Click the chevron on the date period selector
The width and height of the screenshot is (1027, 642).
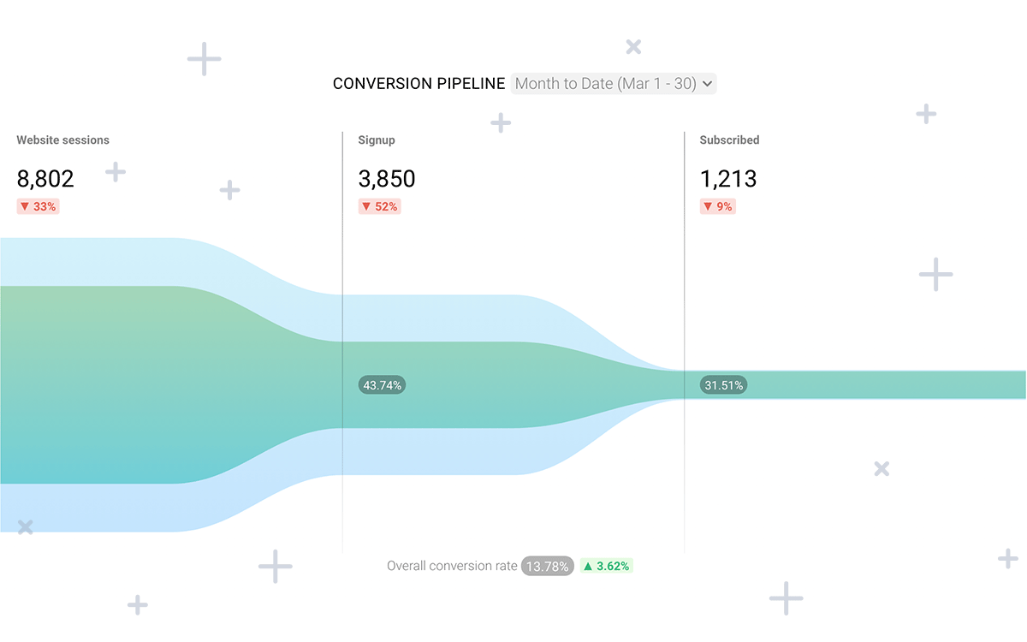click(x=706, y=83)
